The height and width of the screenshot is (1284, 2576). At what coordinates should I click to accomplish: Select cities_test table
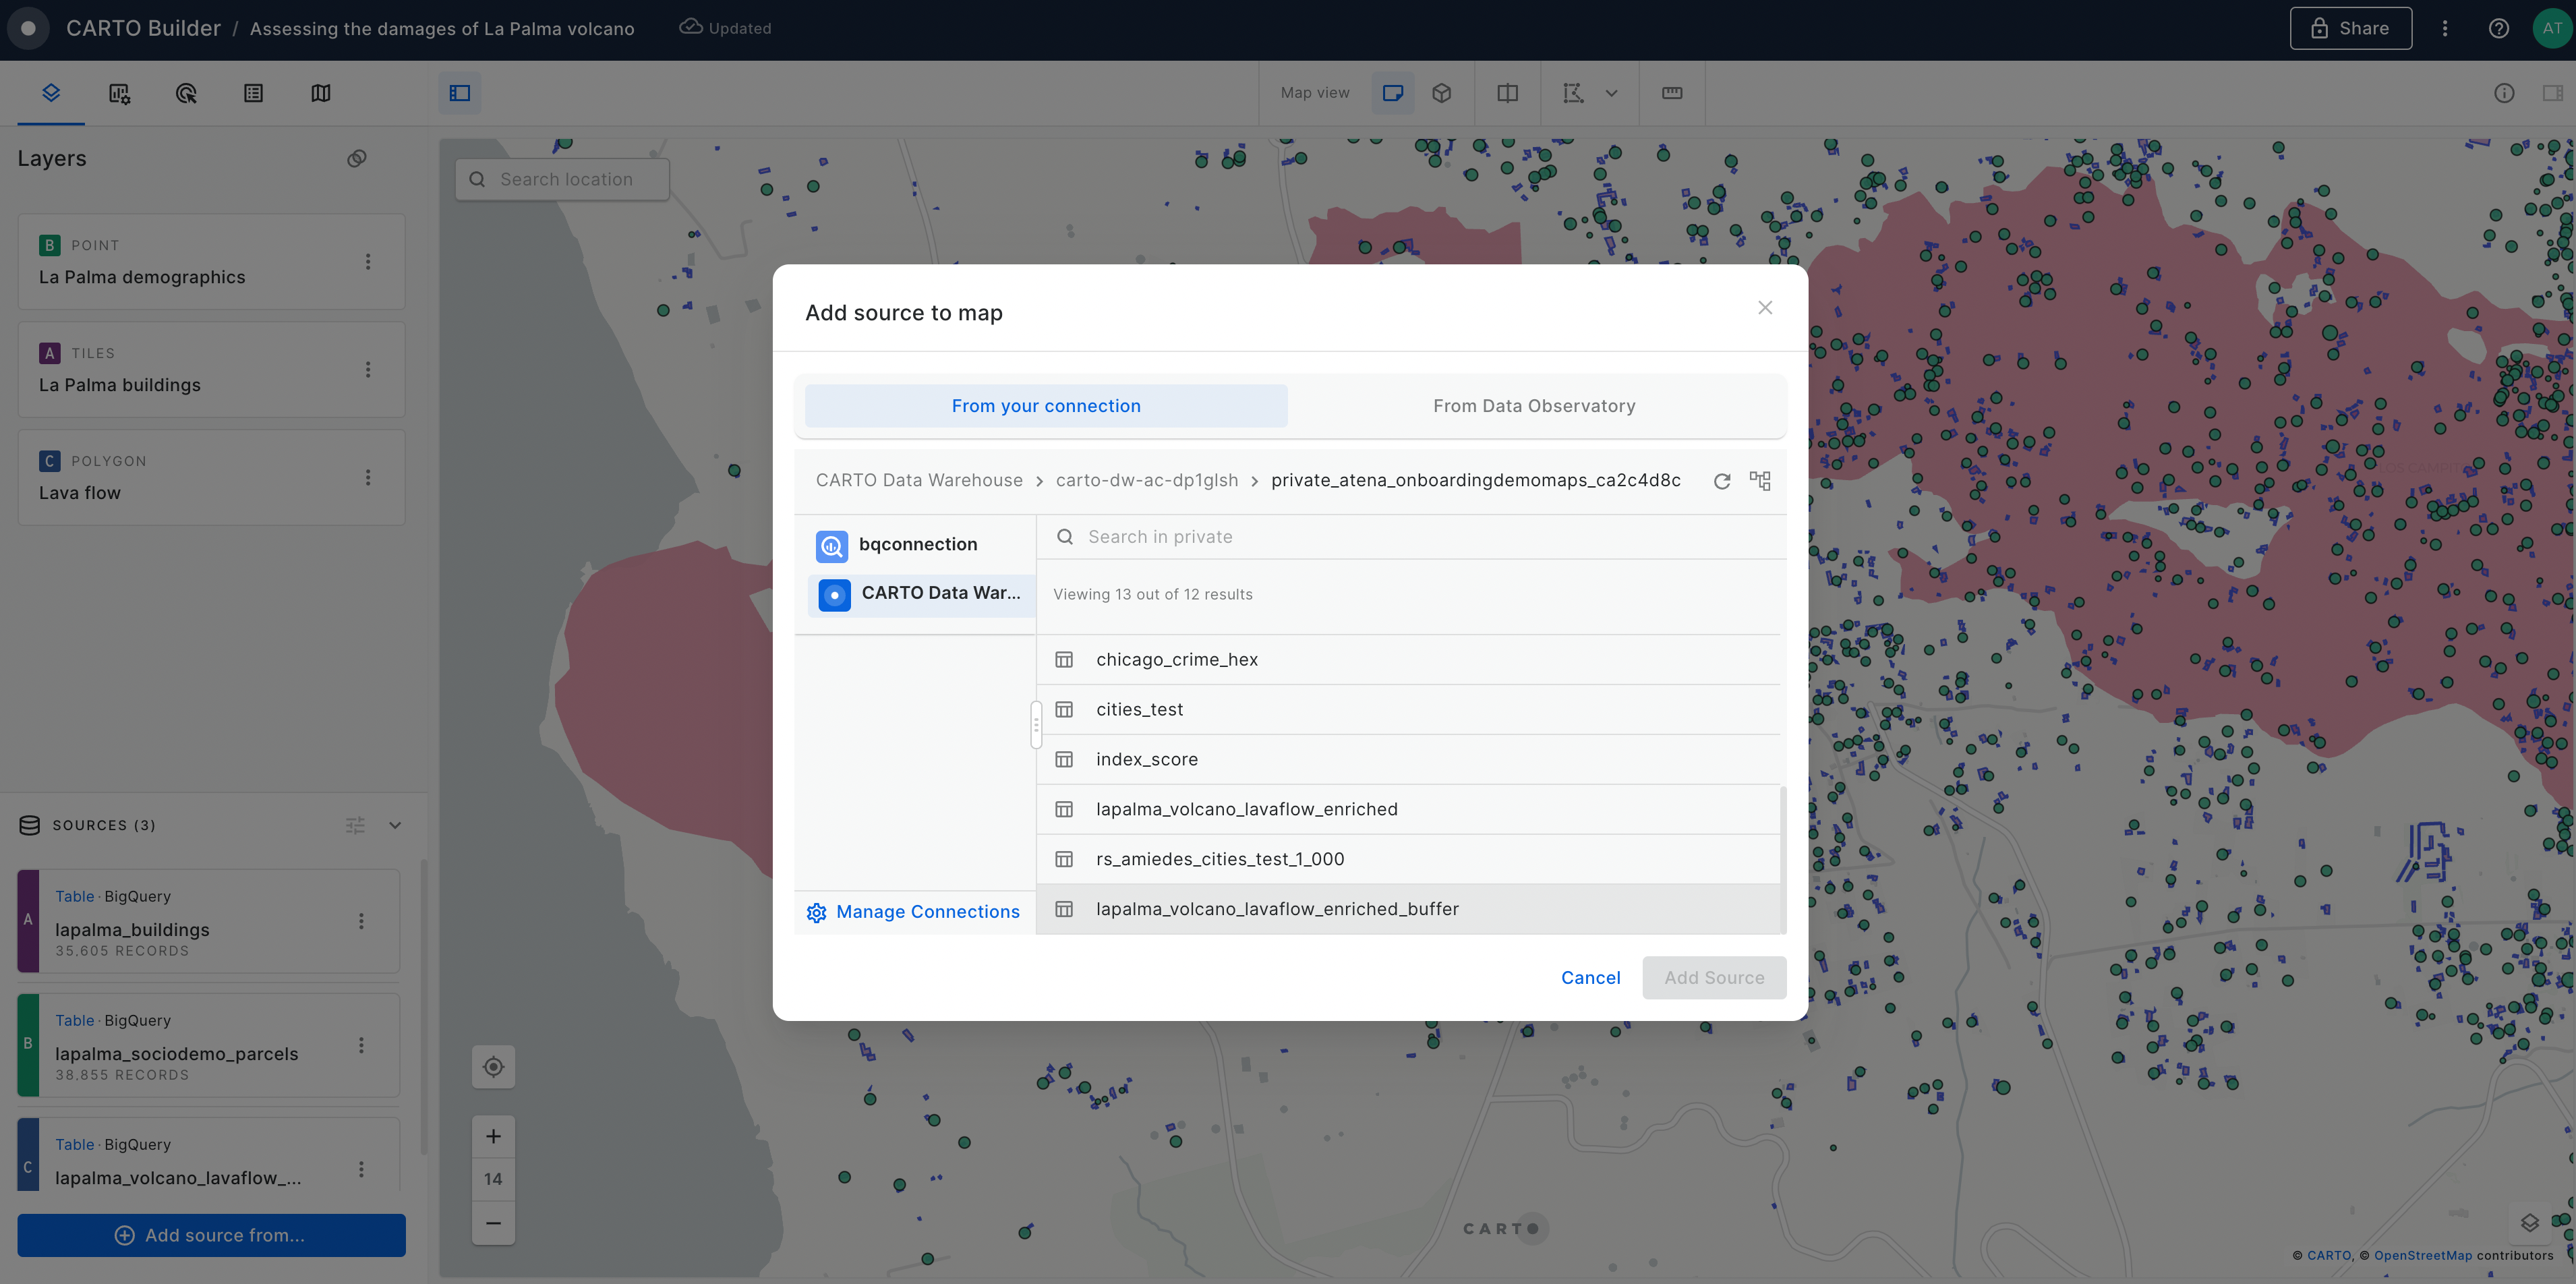click(1408, 710)
